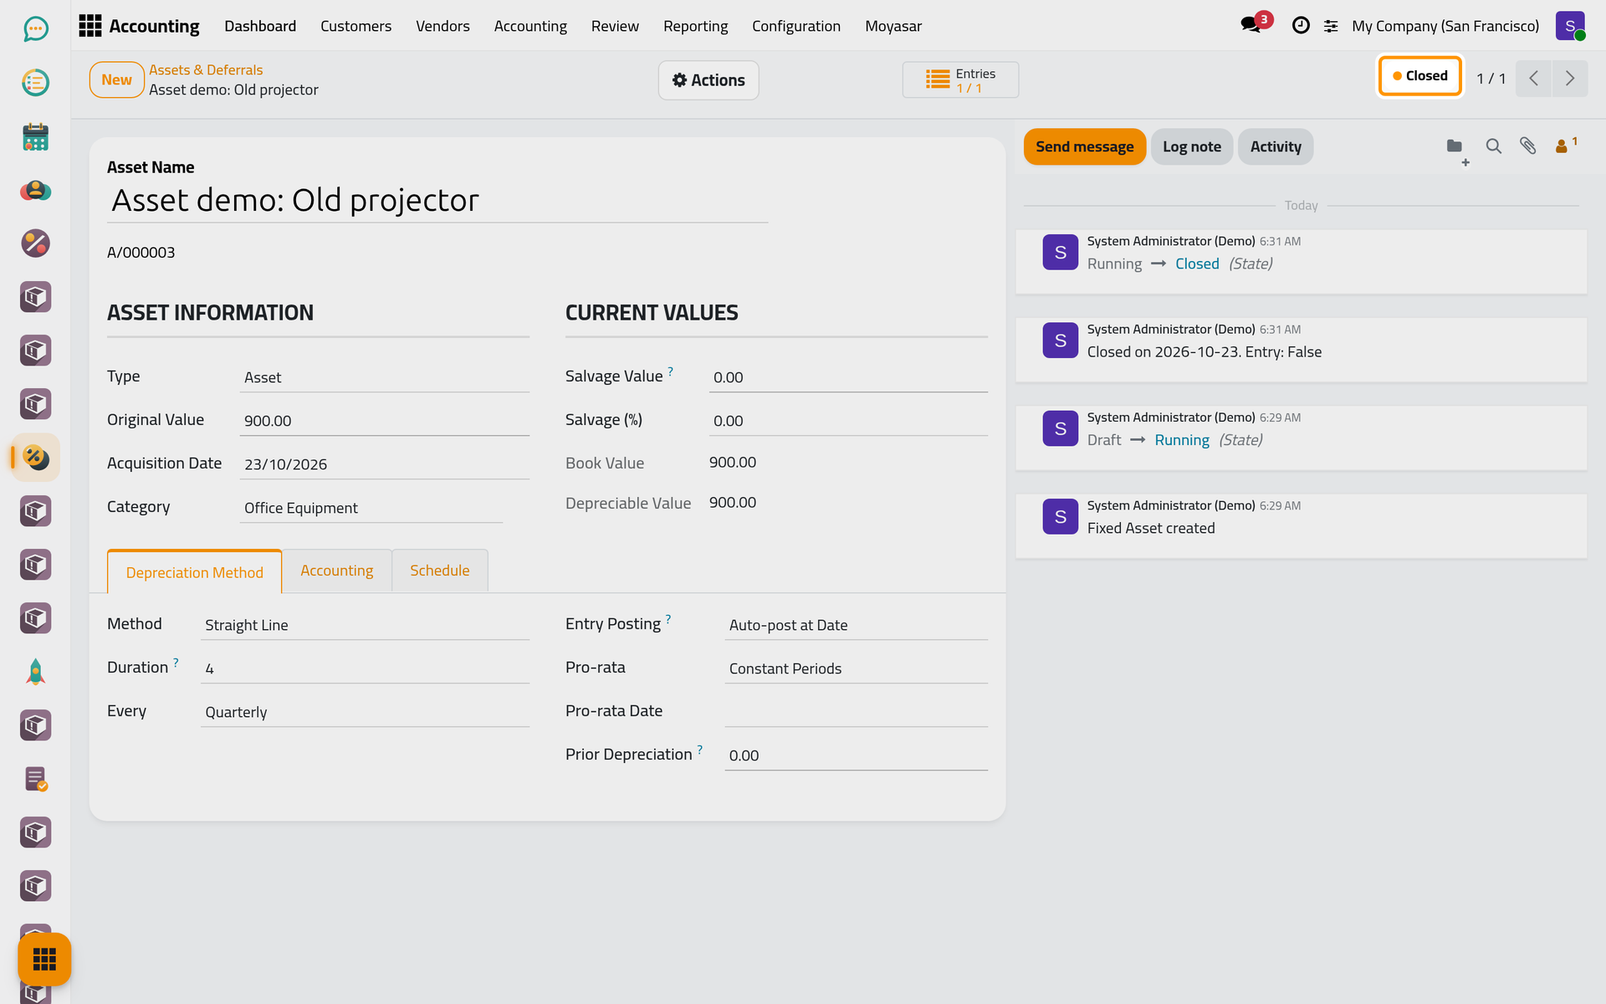The height and width of the screenshot is (1004, 1606).
Task: Click the Activity button
Action: point(1276,146)
